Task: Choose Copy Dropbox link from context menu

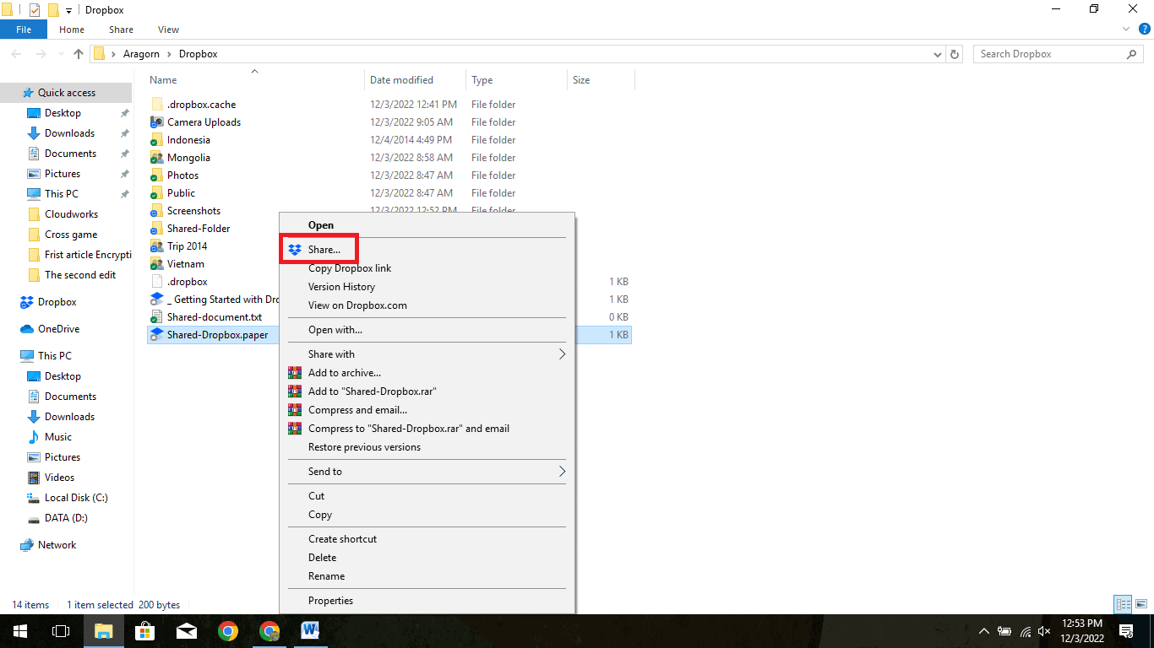Action: 350,268
